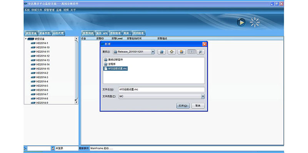The height and width of the screenshot is (153, 308).
Task: Open the 关于 menu
Action: (73, 10)
